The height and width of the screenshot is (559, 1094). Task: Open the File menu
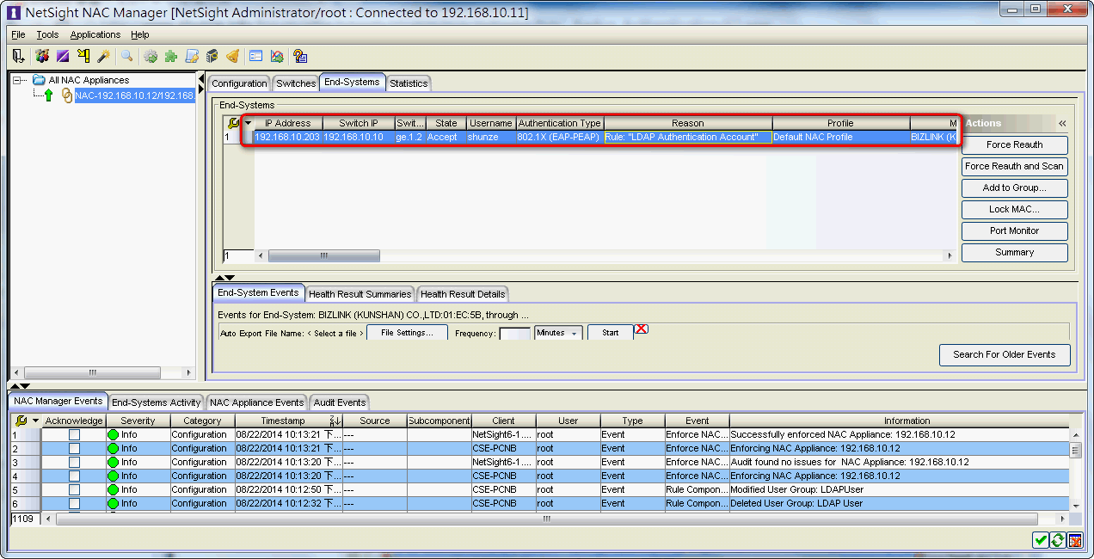tap(18, 34)
